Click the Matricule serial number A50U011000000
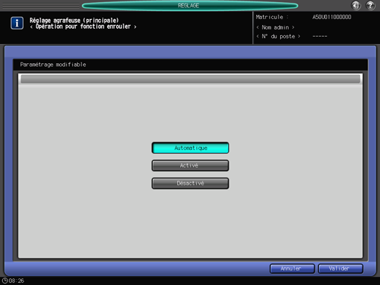Image resolution: width=380 pixels, height=285 pixels. pyautogui.click(x=331, y=17)
